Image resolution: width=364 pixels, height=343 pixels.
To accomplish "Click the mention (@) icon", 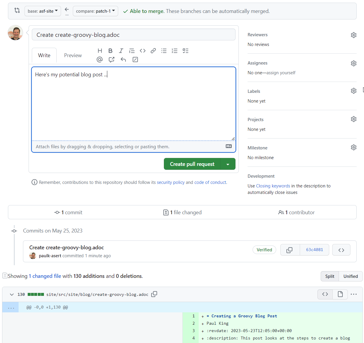I will coord(100,60).
